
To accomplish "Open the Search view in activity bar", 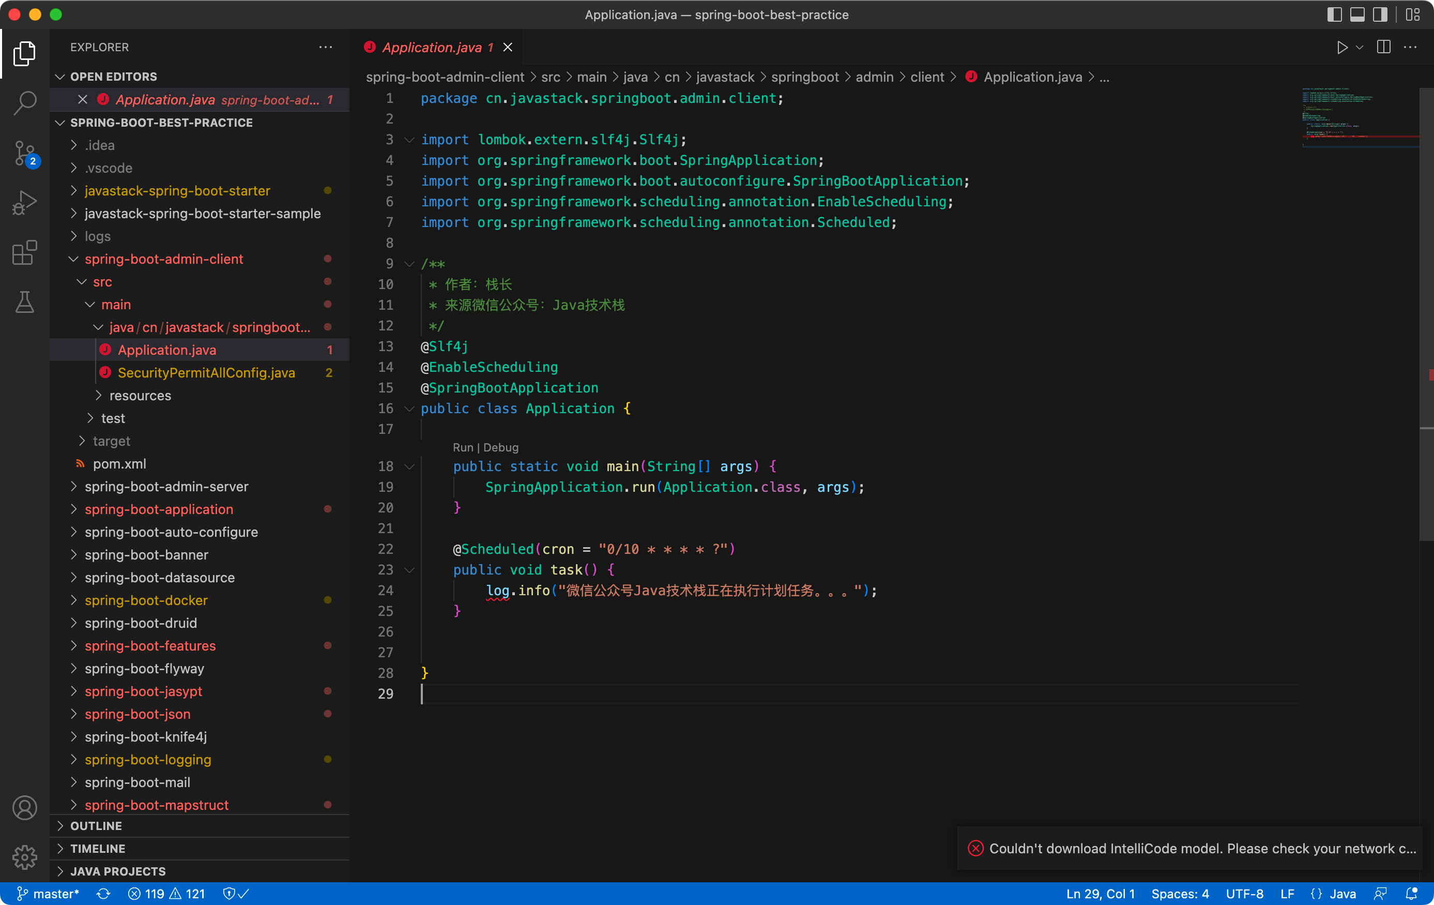I will 24,102.
